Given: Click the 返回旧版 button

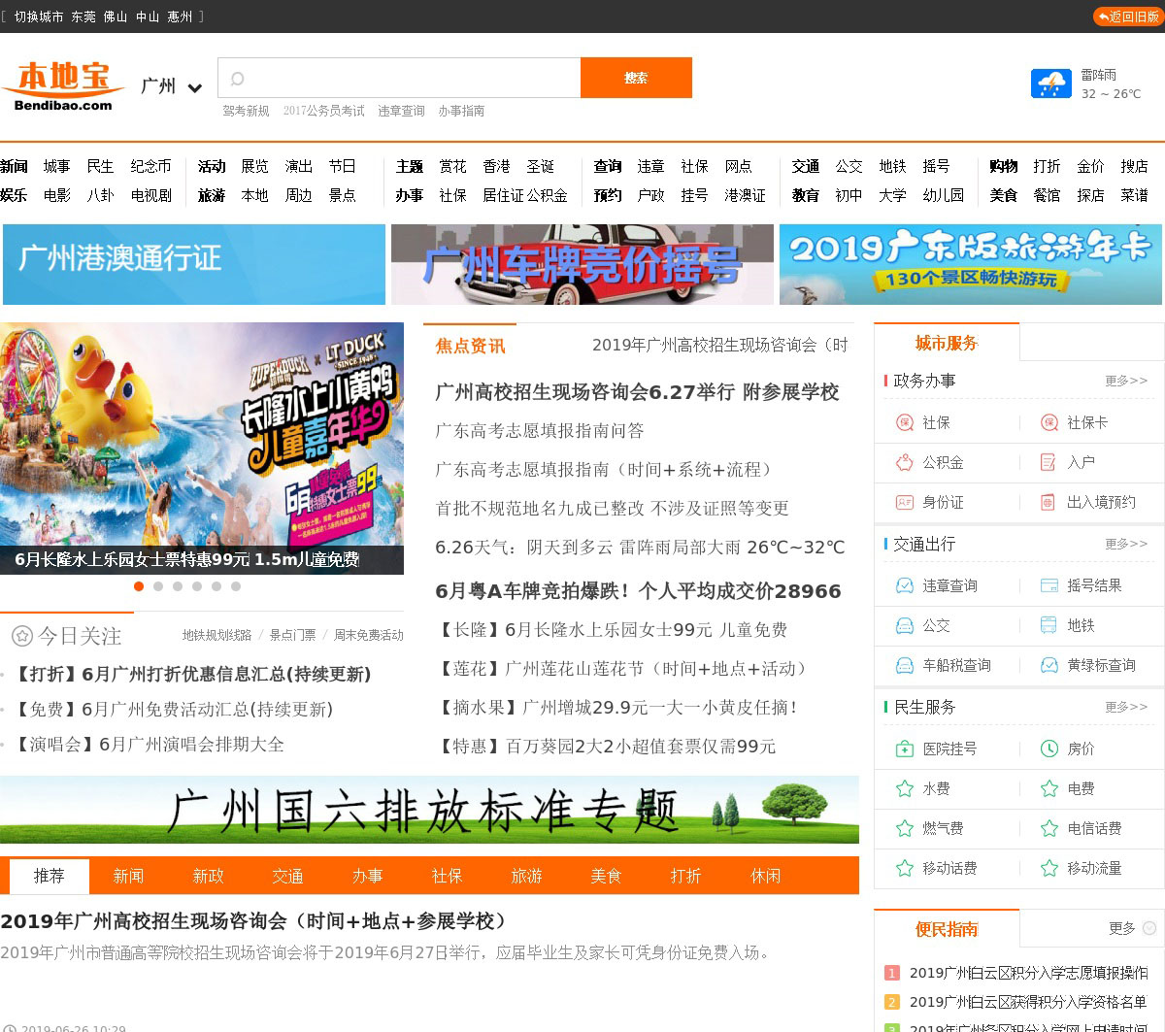Looking at the screenshot, I should click(x=1127, y=17).
